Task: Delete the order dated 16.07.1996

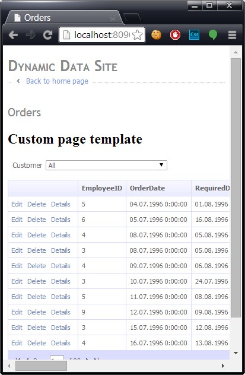Action: click(x=37, y=343)
